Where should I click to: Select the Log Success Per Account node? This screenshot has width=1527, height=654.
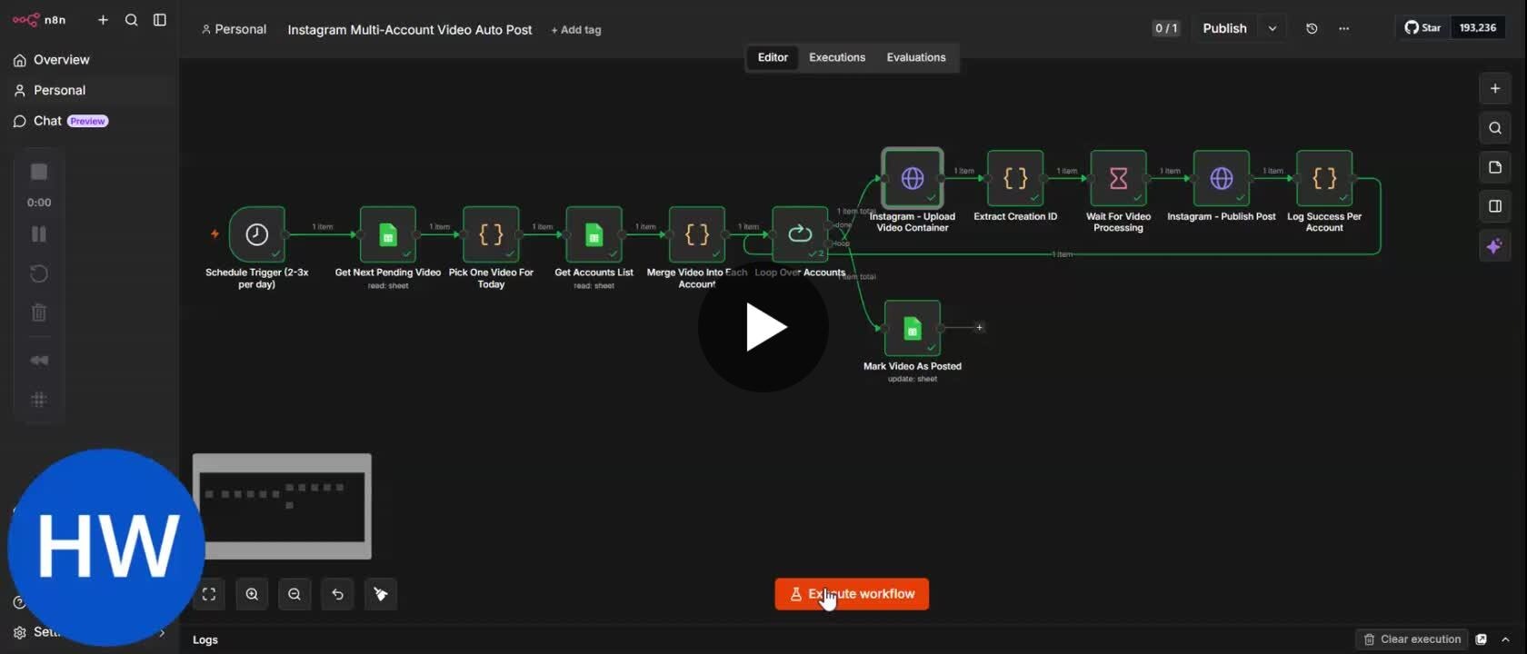tap(1324, 178)
